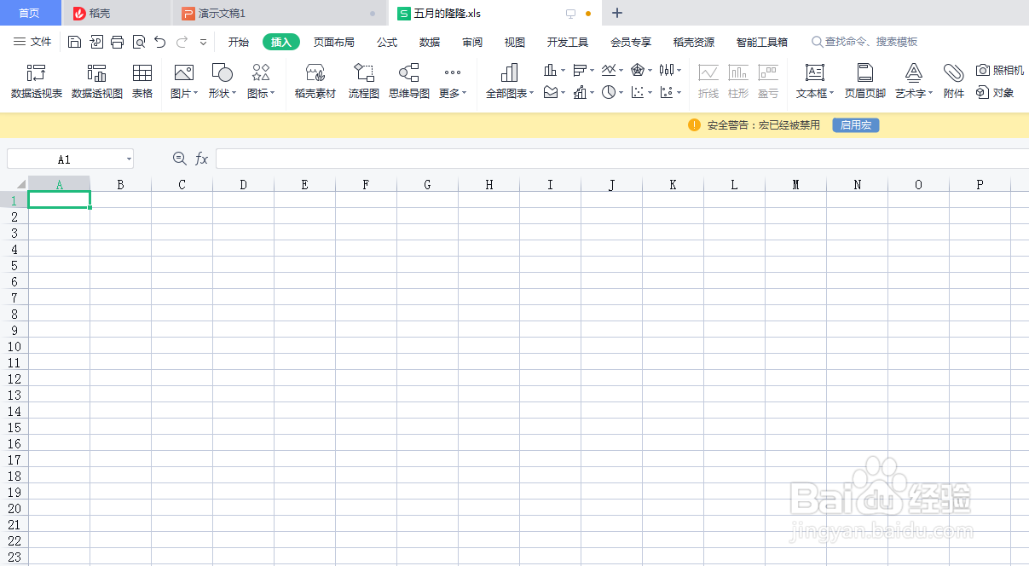Insert a mind map (思维导图)
1029x566 pixels.
(408, 81)
